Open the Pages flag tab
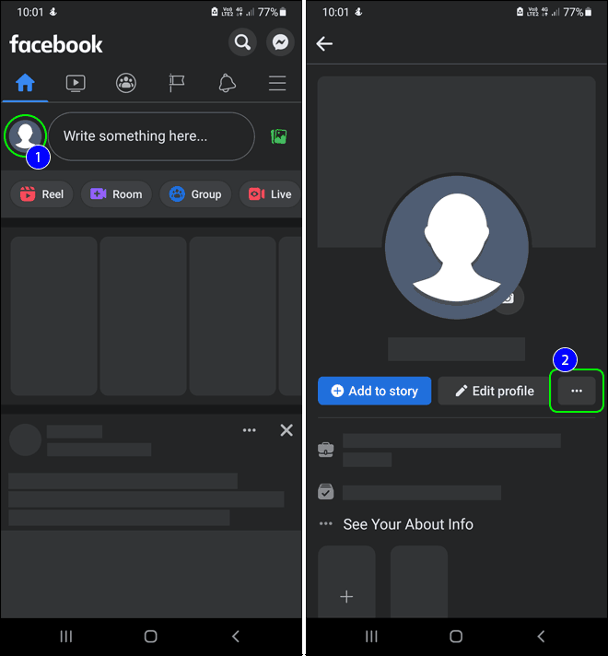The width and height of the screenshot is (608, 656). point(177,83)
